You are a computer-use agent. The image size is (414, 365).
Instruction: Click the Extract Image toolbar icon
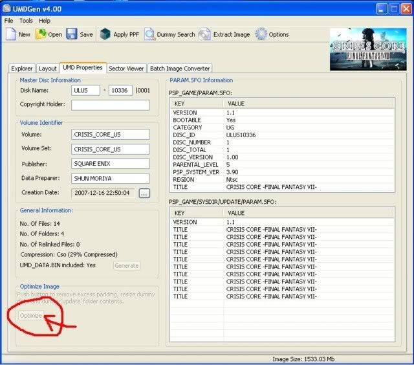(205, 34)
